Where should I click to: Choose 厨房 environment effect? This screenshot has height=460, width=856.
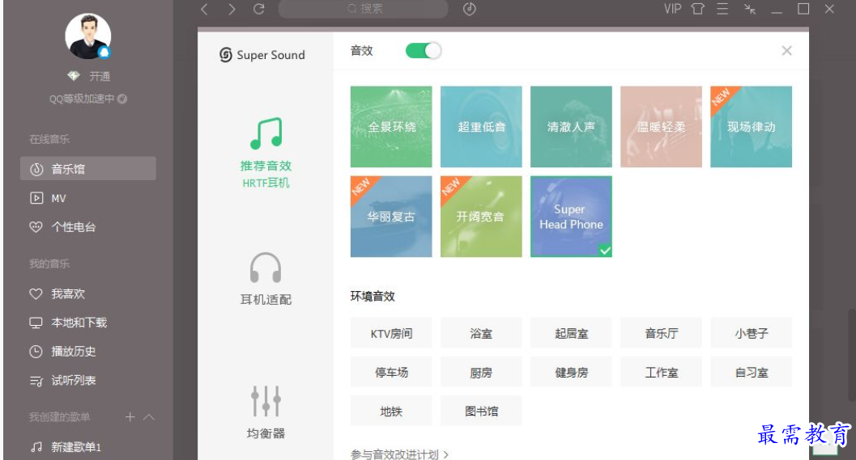click(481, 372)
